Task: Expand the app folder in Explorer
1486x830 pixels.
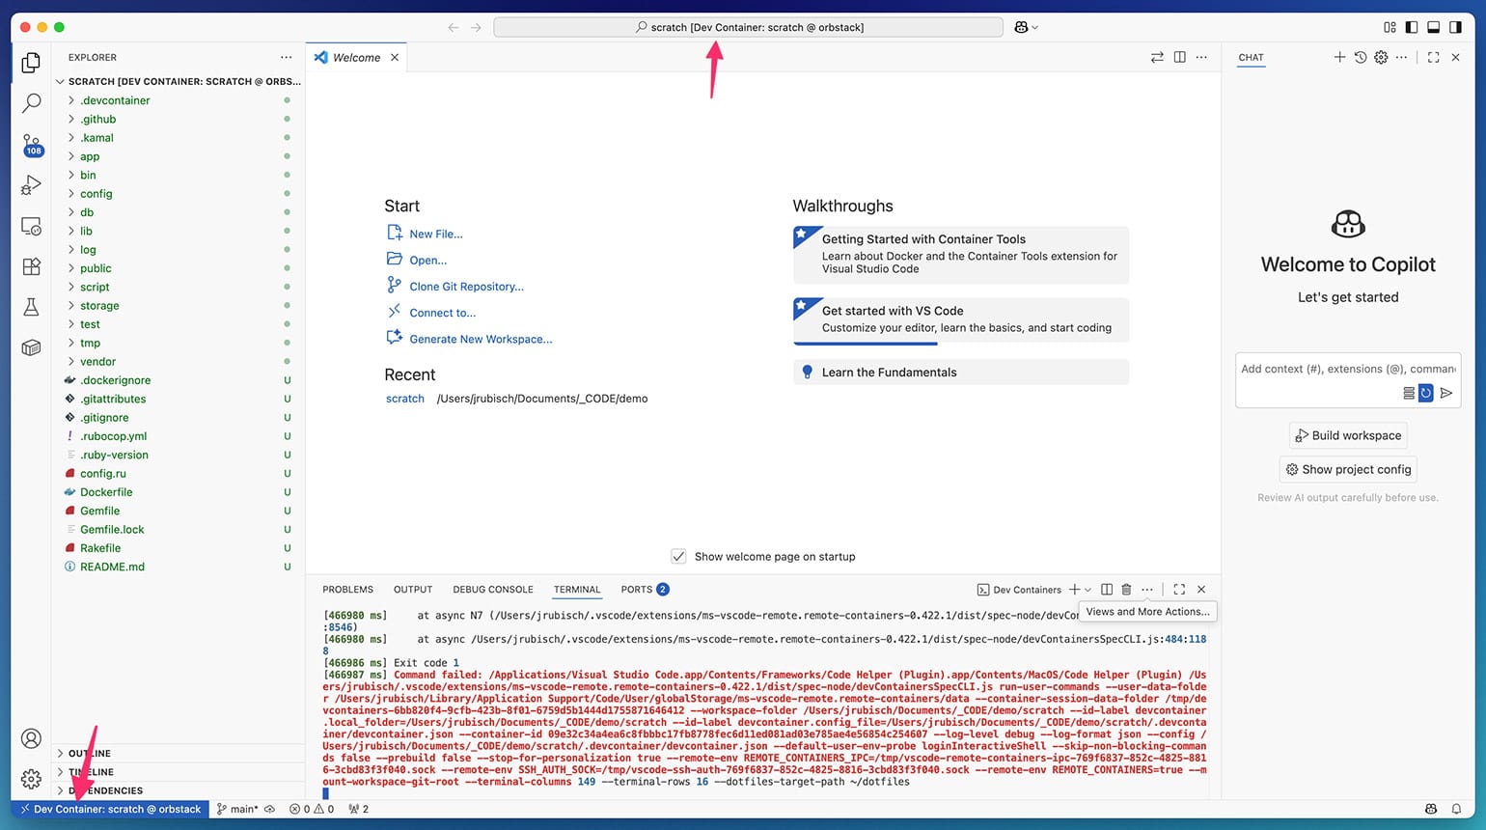Action: coord(90,156)
